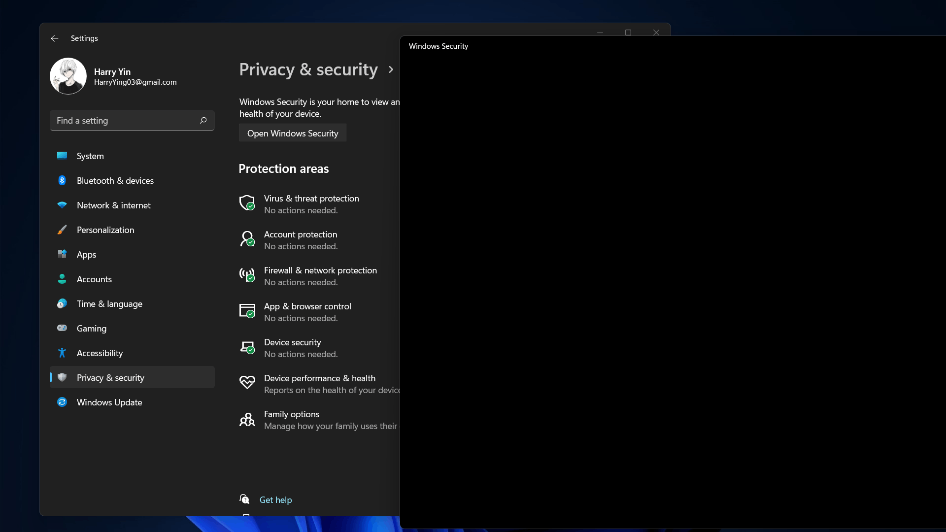Click the Gaming controller icon
The width and height of the screenshot is (946, 532).
62,328
